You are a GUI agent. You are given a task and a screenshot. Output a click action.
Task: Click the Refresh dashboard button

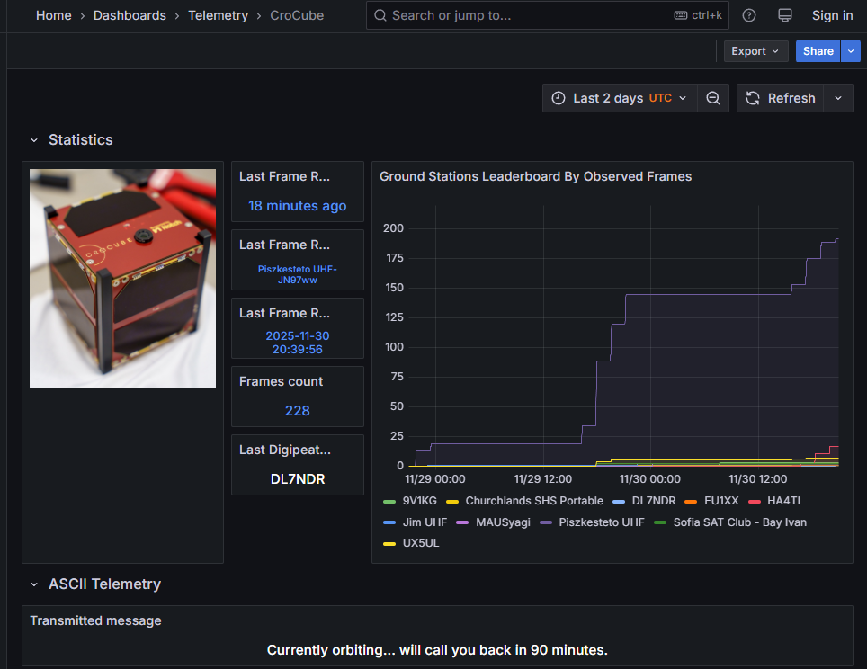781,98
